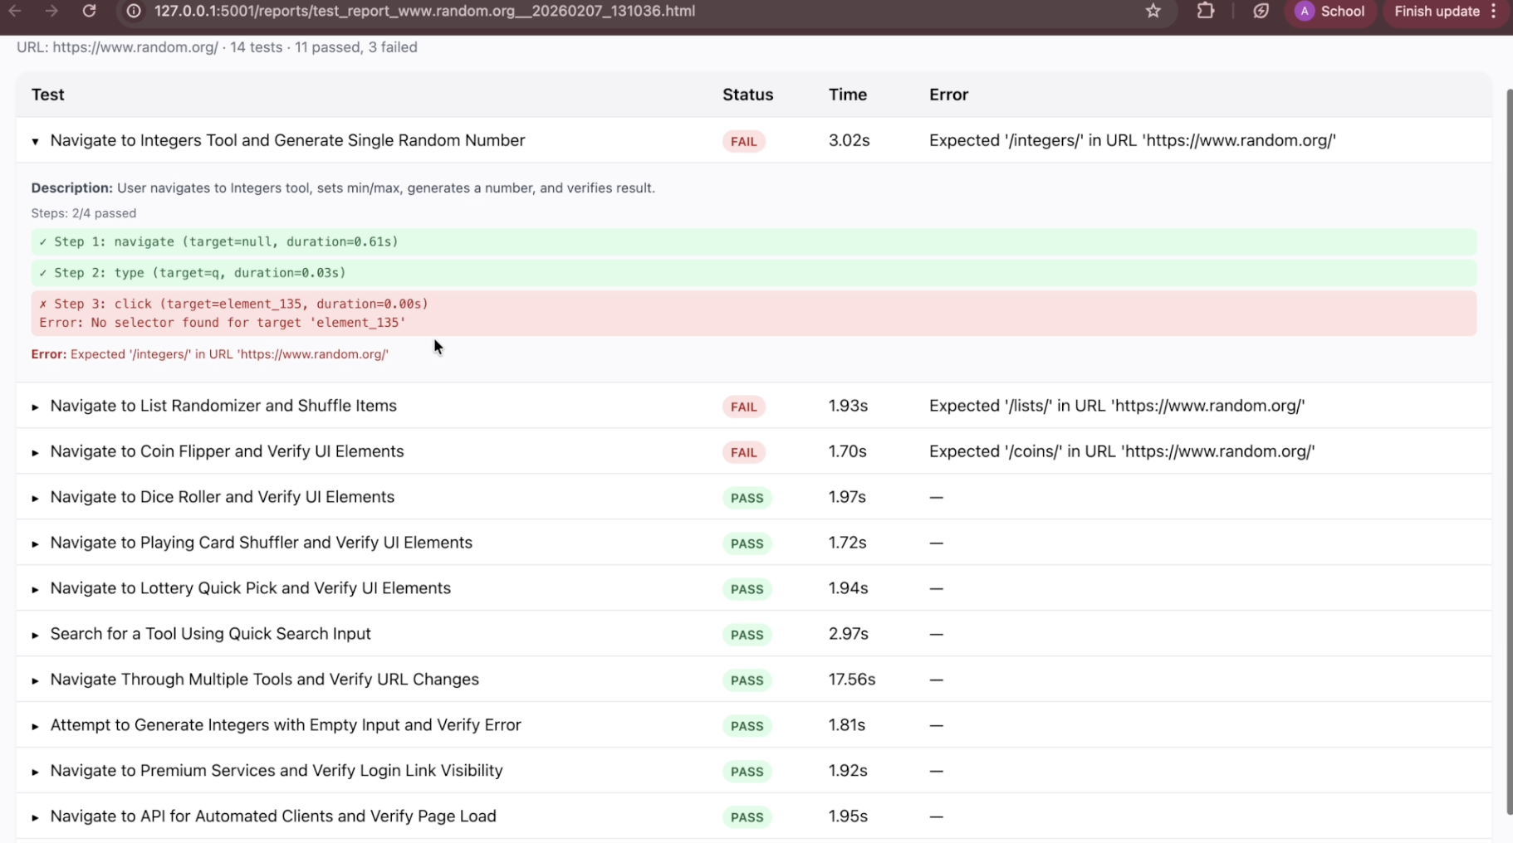Click the Finish update button
The image size is (1513, 843).
[x=1436, y=12]
